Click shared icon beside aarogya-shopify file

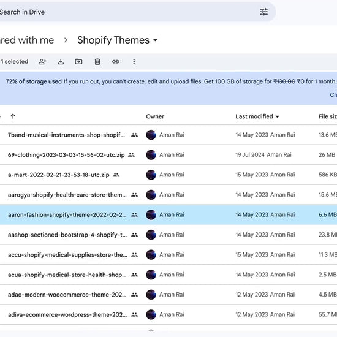click(135, 195)
